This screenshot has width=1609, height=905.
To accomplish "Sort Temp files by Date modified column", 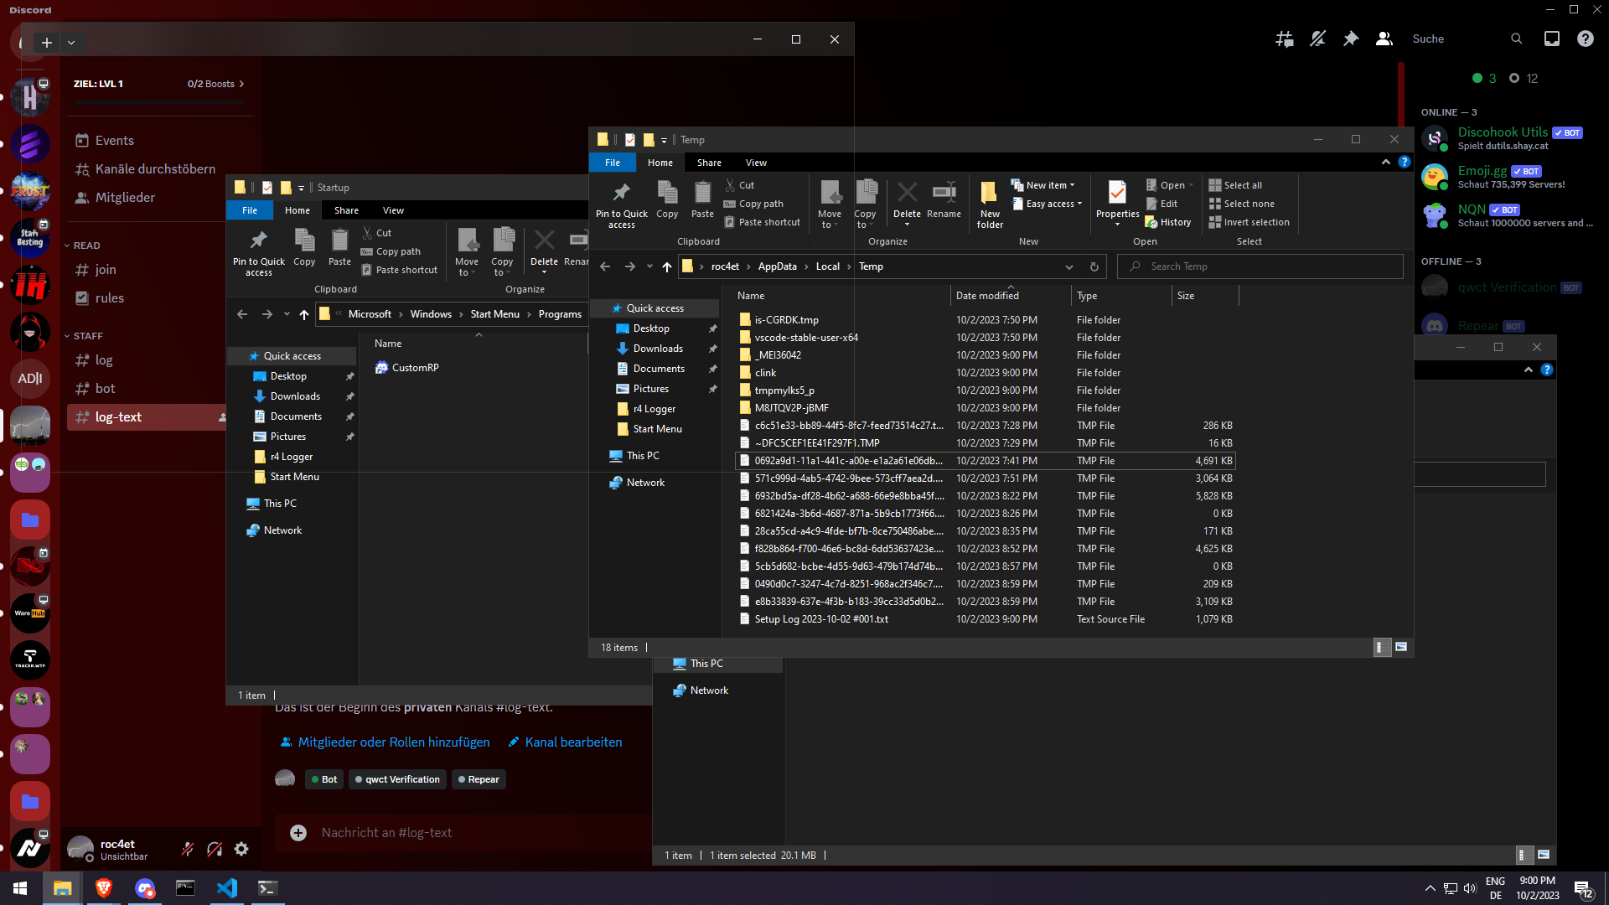I will click(x=987, y=296).
